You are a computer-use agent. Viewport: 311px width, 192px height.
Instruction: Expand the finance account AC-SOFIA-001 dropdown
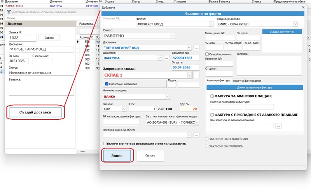click(197, 122)
